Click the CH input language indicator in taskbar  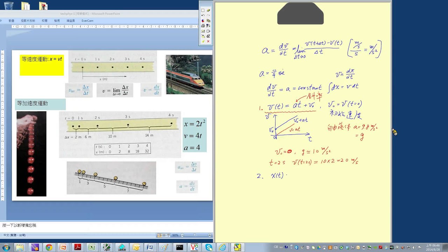pyautogui.click(x=276, y=247)
